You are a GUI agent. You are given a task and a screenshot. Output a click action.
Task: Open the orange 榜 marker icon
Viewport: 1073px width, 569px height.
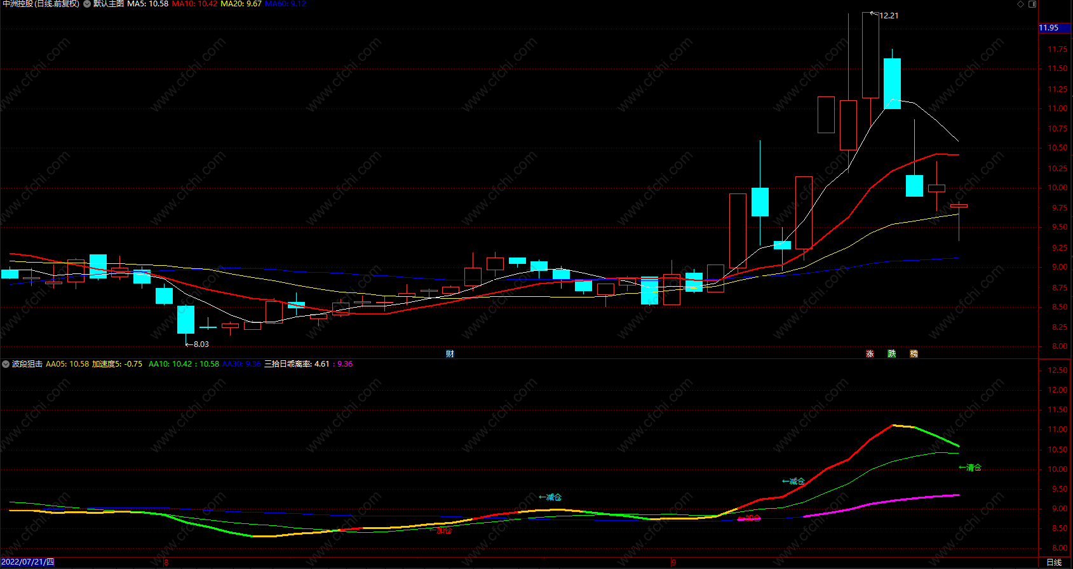[914, 354]
